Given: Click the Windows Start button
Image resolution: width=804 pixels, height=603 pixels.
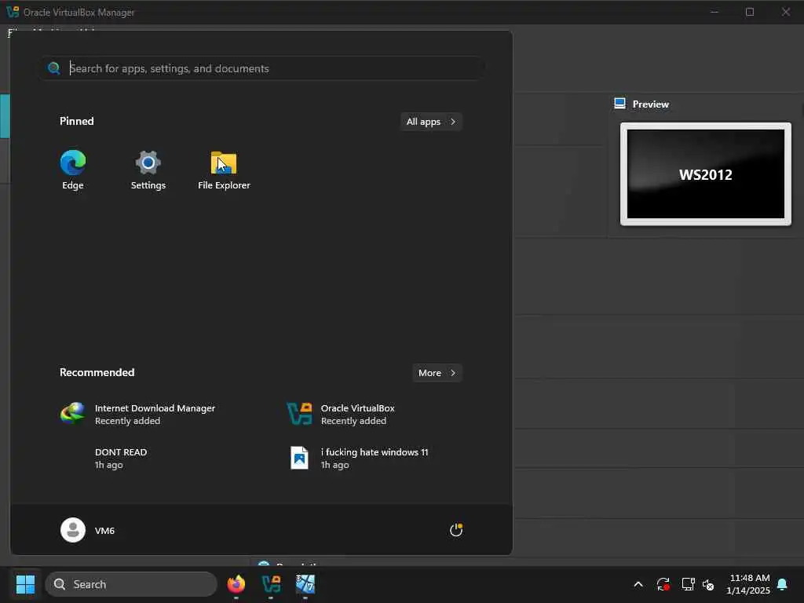Looking at the screenshot, I should pyautogui.click(x=25, y=584).
